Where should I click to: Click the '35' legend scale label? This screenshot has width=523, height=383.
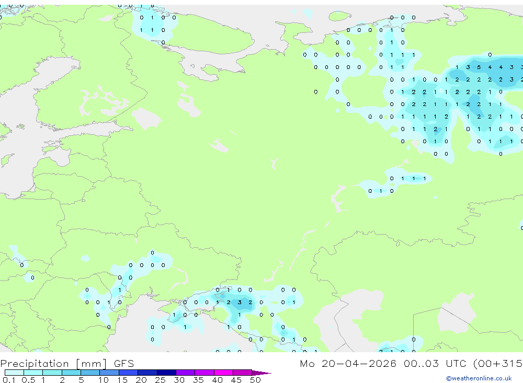198,380
